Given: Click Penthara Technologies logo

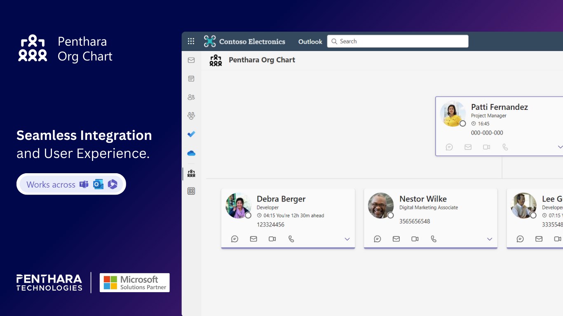Looking at the screenshot, I should tap(49, 283).
